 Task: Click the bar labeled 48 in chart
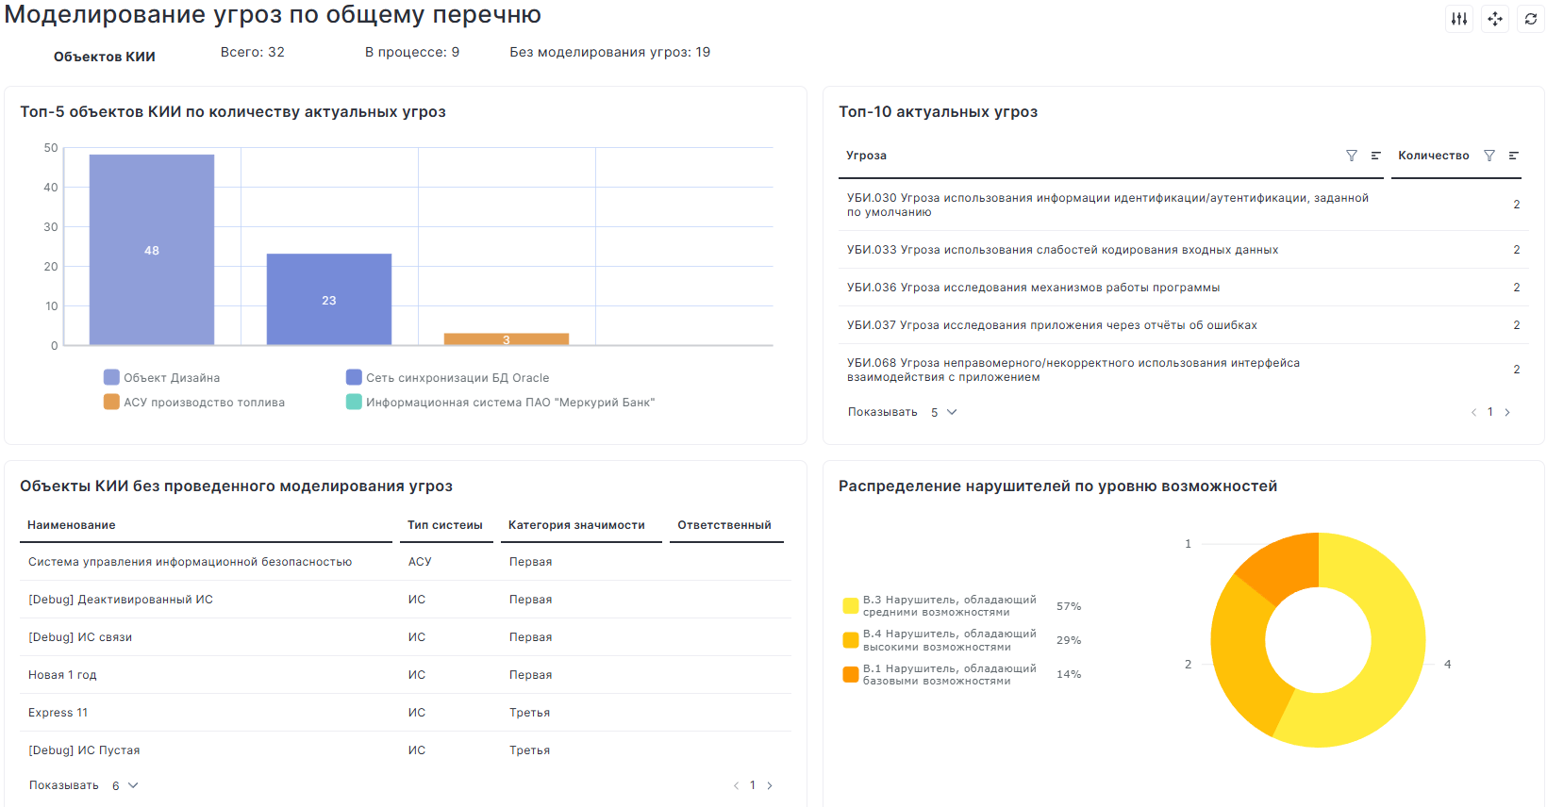click(152, 250)
